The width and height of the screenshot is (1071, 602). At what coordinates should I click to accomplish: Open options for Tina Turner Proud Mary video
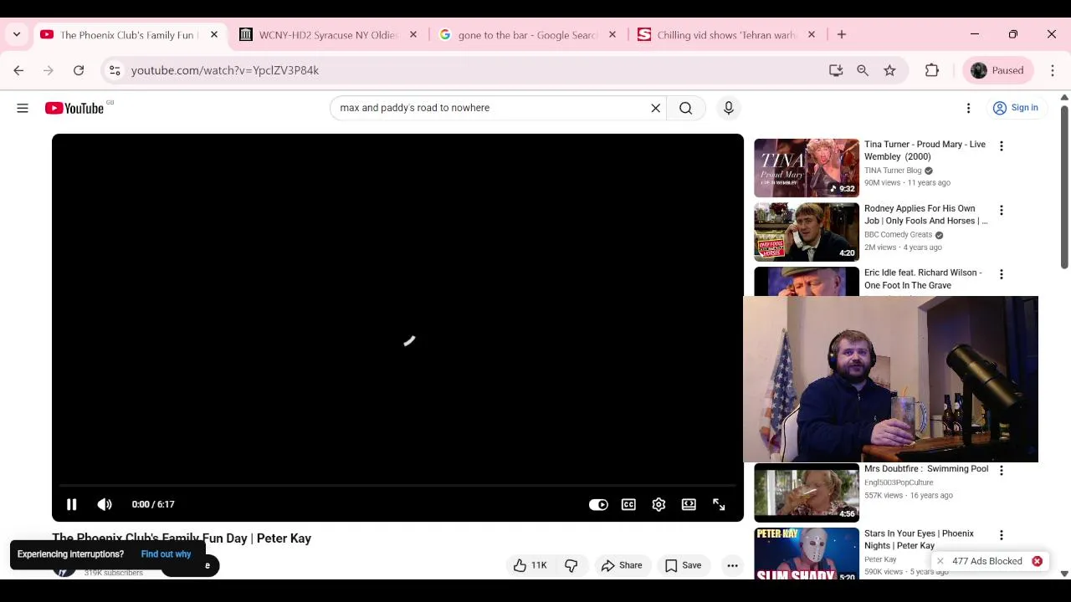(x=1002, y=146)
